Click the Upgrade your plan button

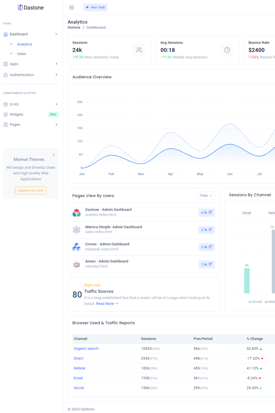point(31,191)
